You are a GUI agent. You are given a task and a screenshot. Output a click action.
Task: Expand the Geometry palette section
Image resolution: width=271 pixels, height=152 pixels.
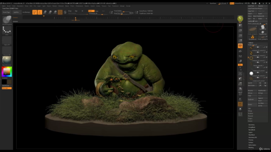pos(252,125)
